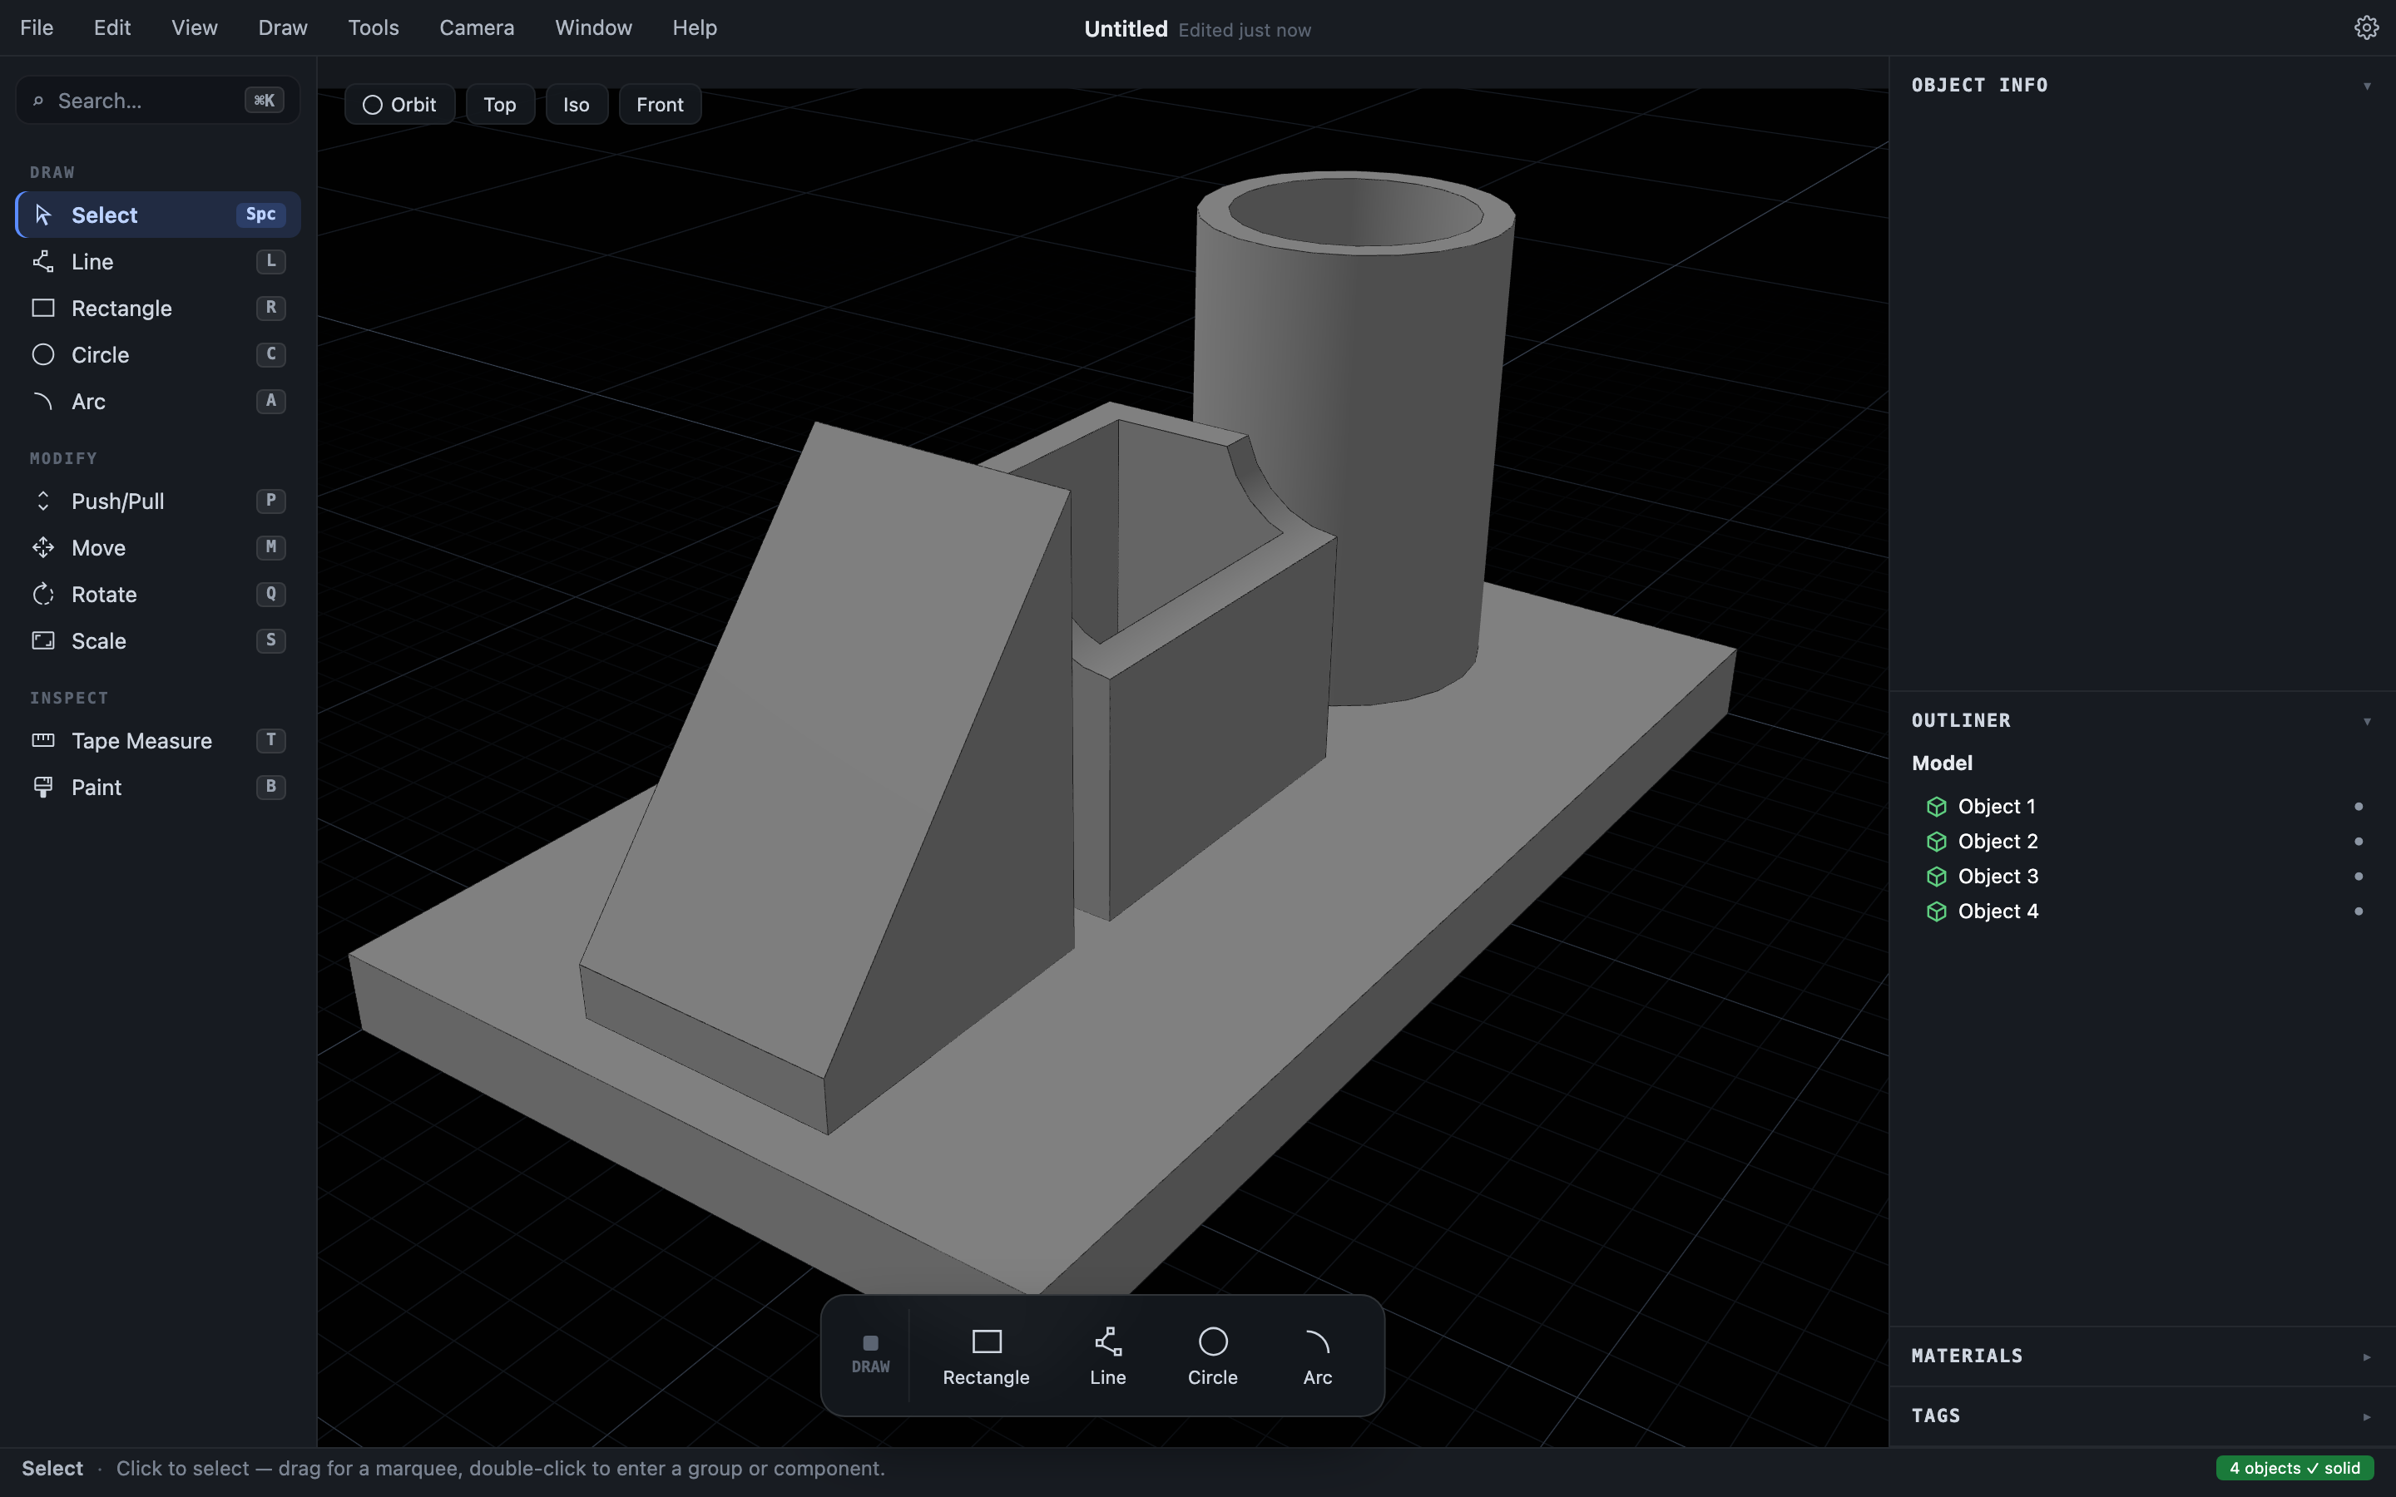Select the Scale tool icon

[42, 640]
